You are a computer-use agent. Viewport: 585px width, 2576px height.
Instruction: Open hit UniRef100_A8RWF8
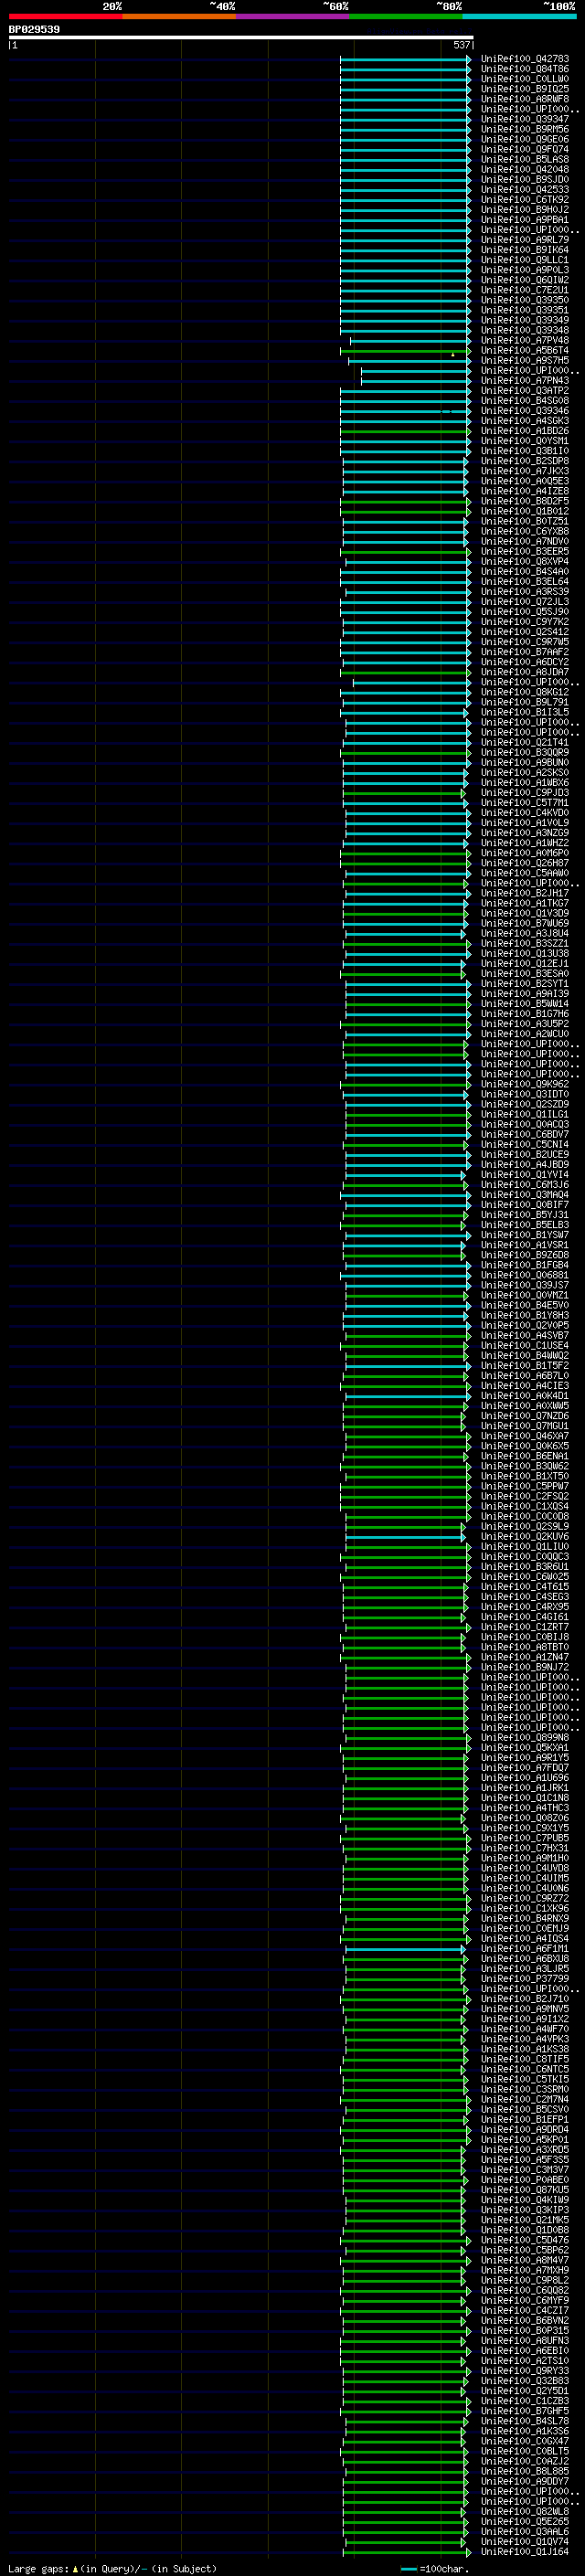(525, 99)
